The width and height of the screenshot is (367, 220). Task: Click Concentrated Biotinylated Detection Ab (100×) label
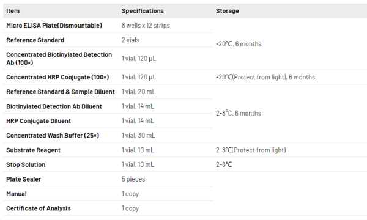point(59,59)
